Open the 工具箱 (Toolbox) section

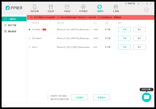point(116,8)
